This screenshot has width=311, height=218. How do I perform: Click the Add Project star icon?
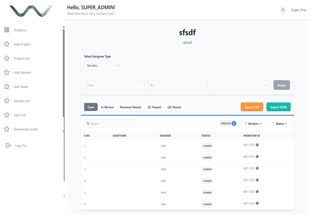click(x=7, y=44)
